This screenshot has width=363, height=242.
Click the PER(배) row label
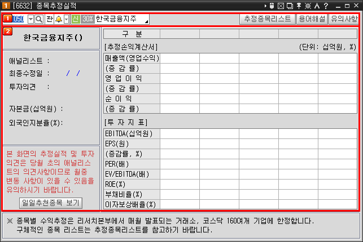[x=132, y=164]
